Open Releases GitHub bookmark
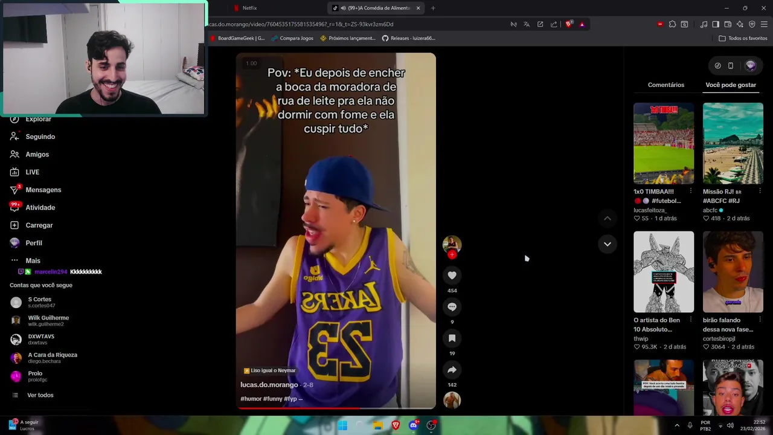This screenshot has width=773, height=435. point(408,38)
